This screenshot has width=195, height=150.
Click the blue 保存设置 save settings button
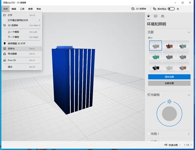169,77
